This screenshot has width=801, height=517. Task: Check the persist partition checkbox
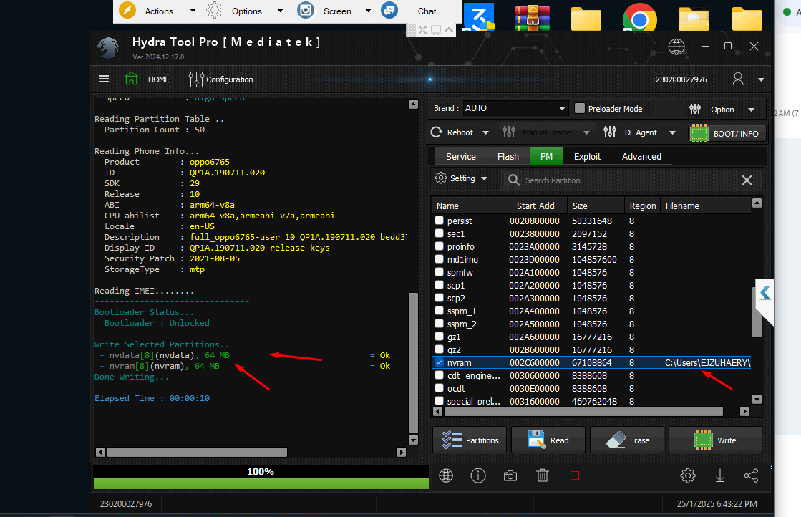pos(439,220)
